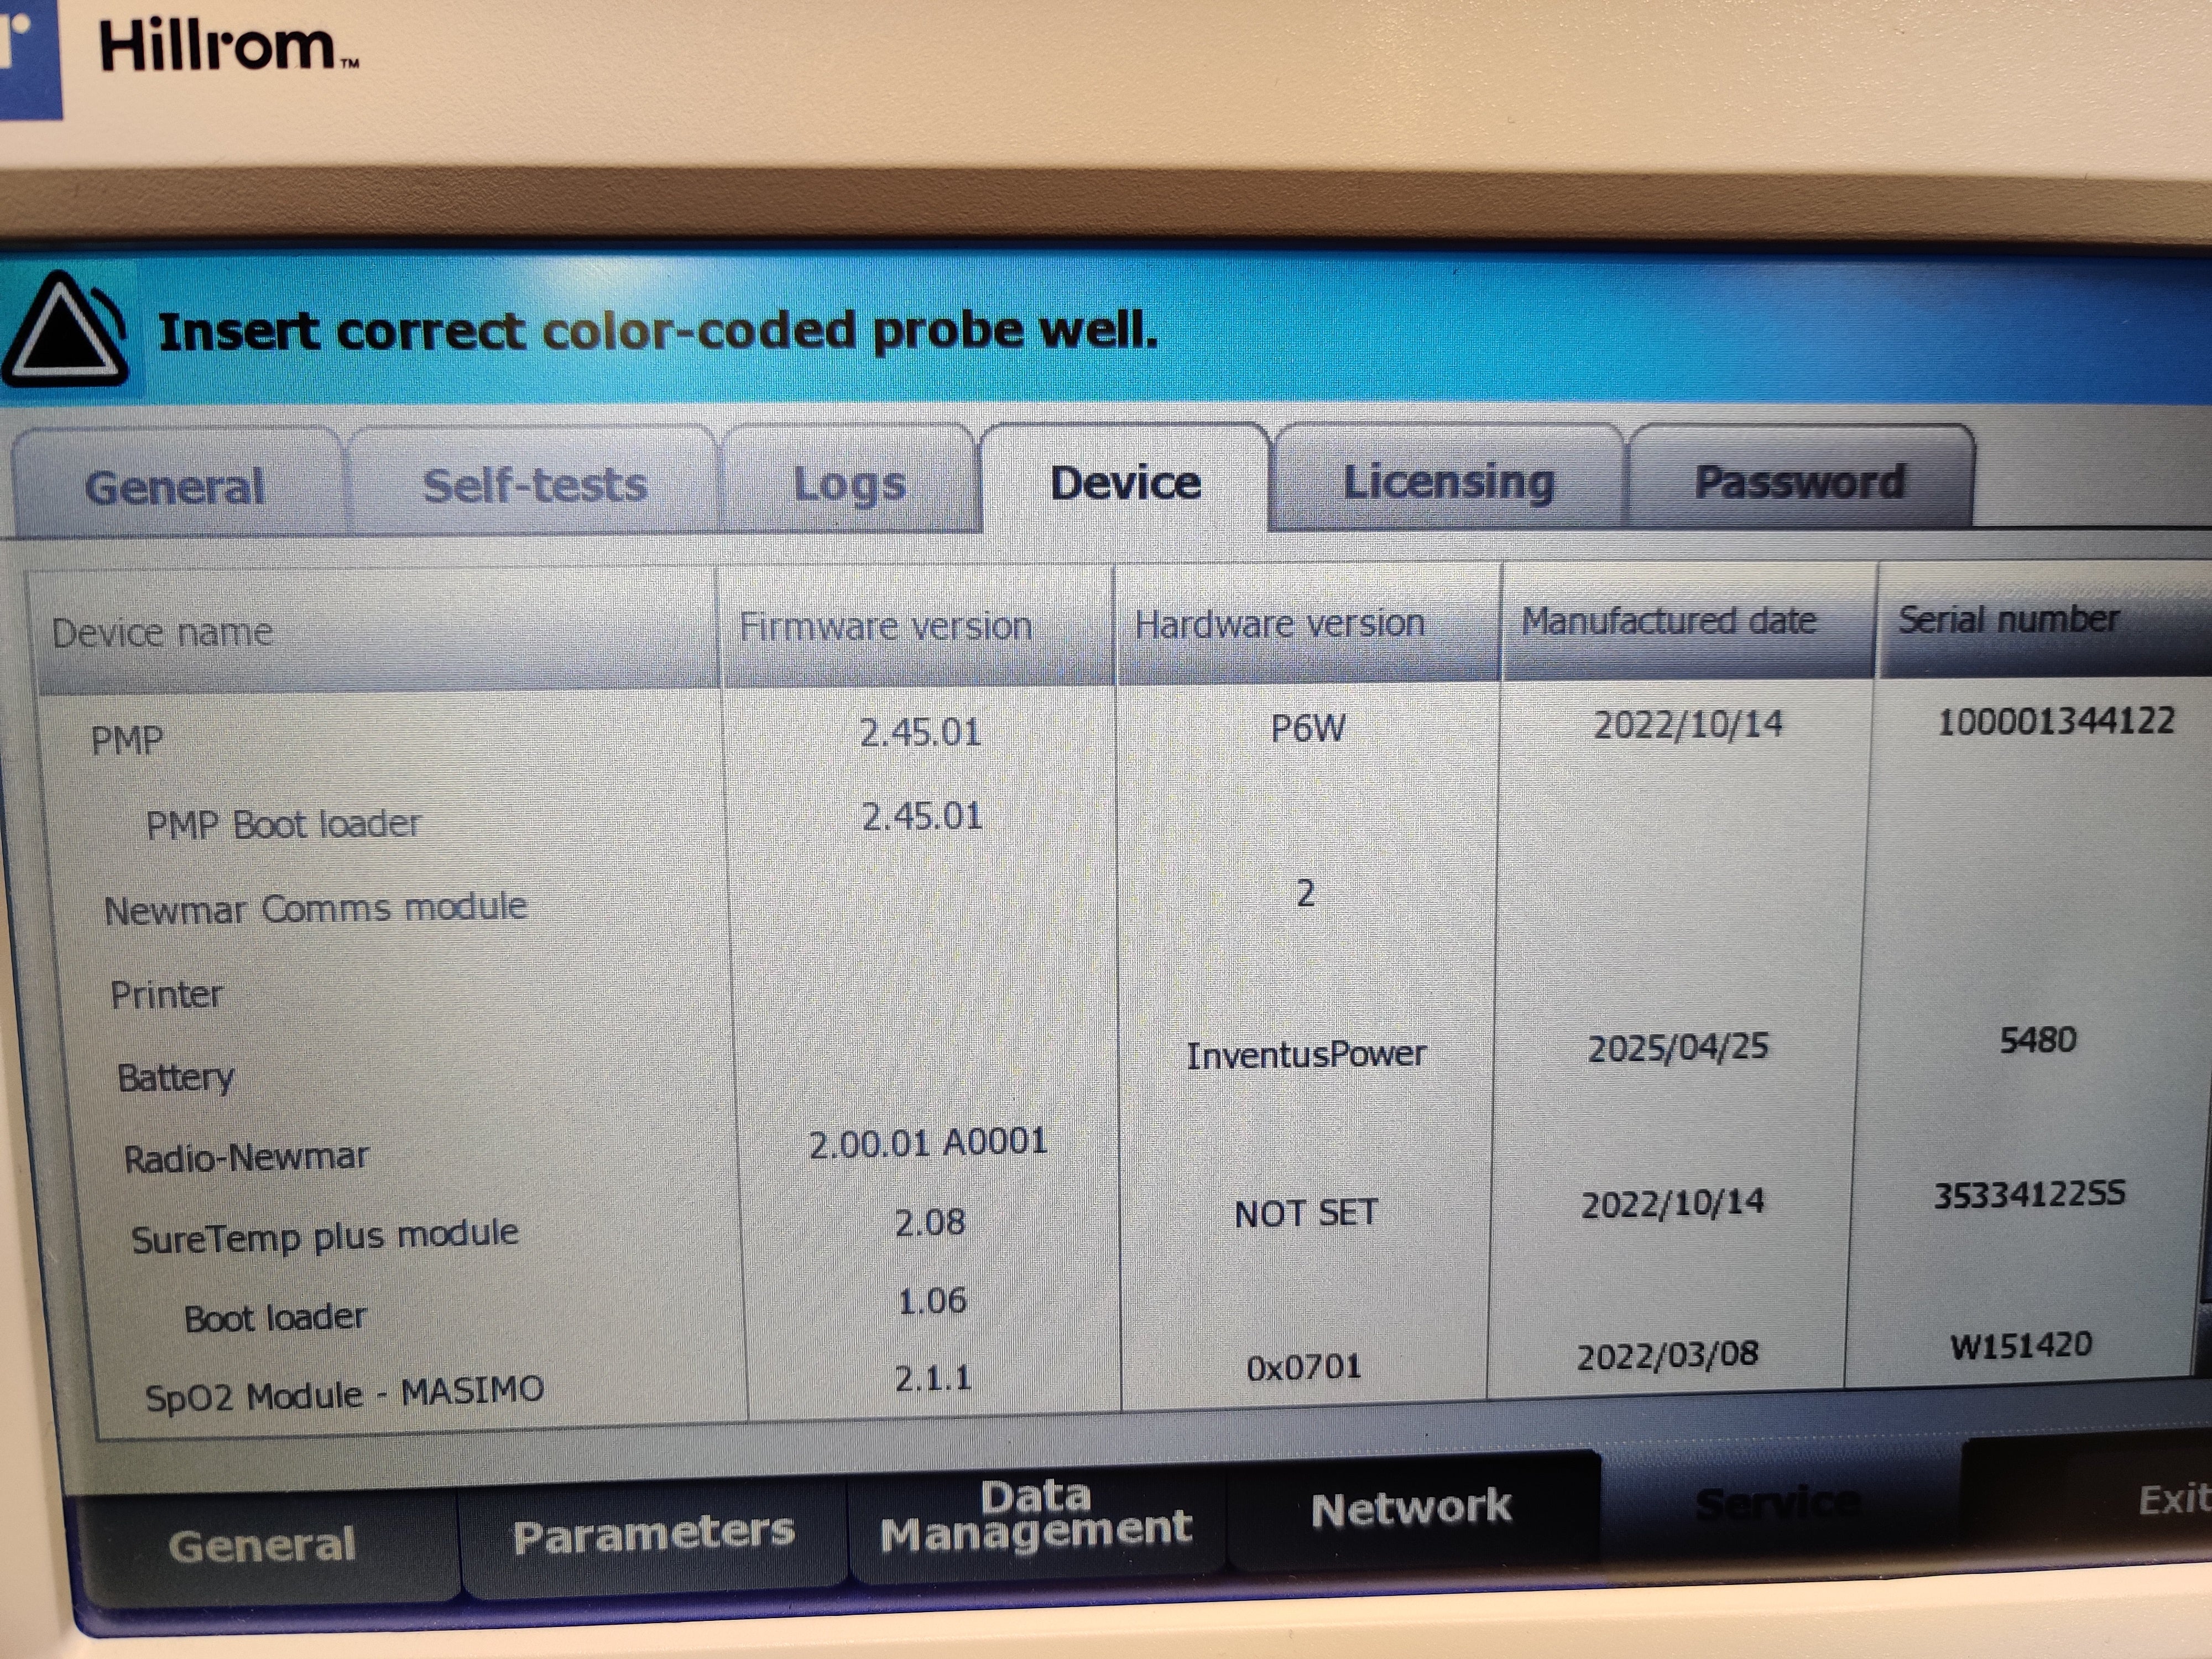
Task: Tap the probe well alarm message banner
Action: click(x=658, y=331)
